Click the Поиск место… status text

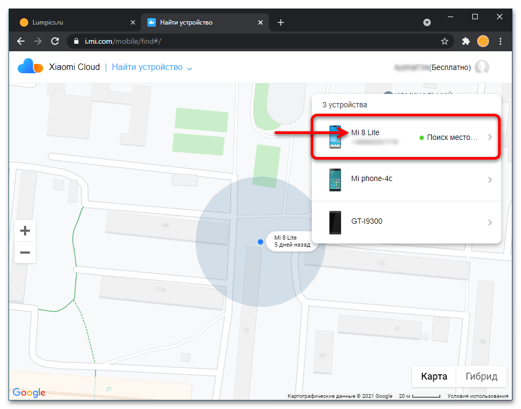(x=452, y=137)
